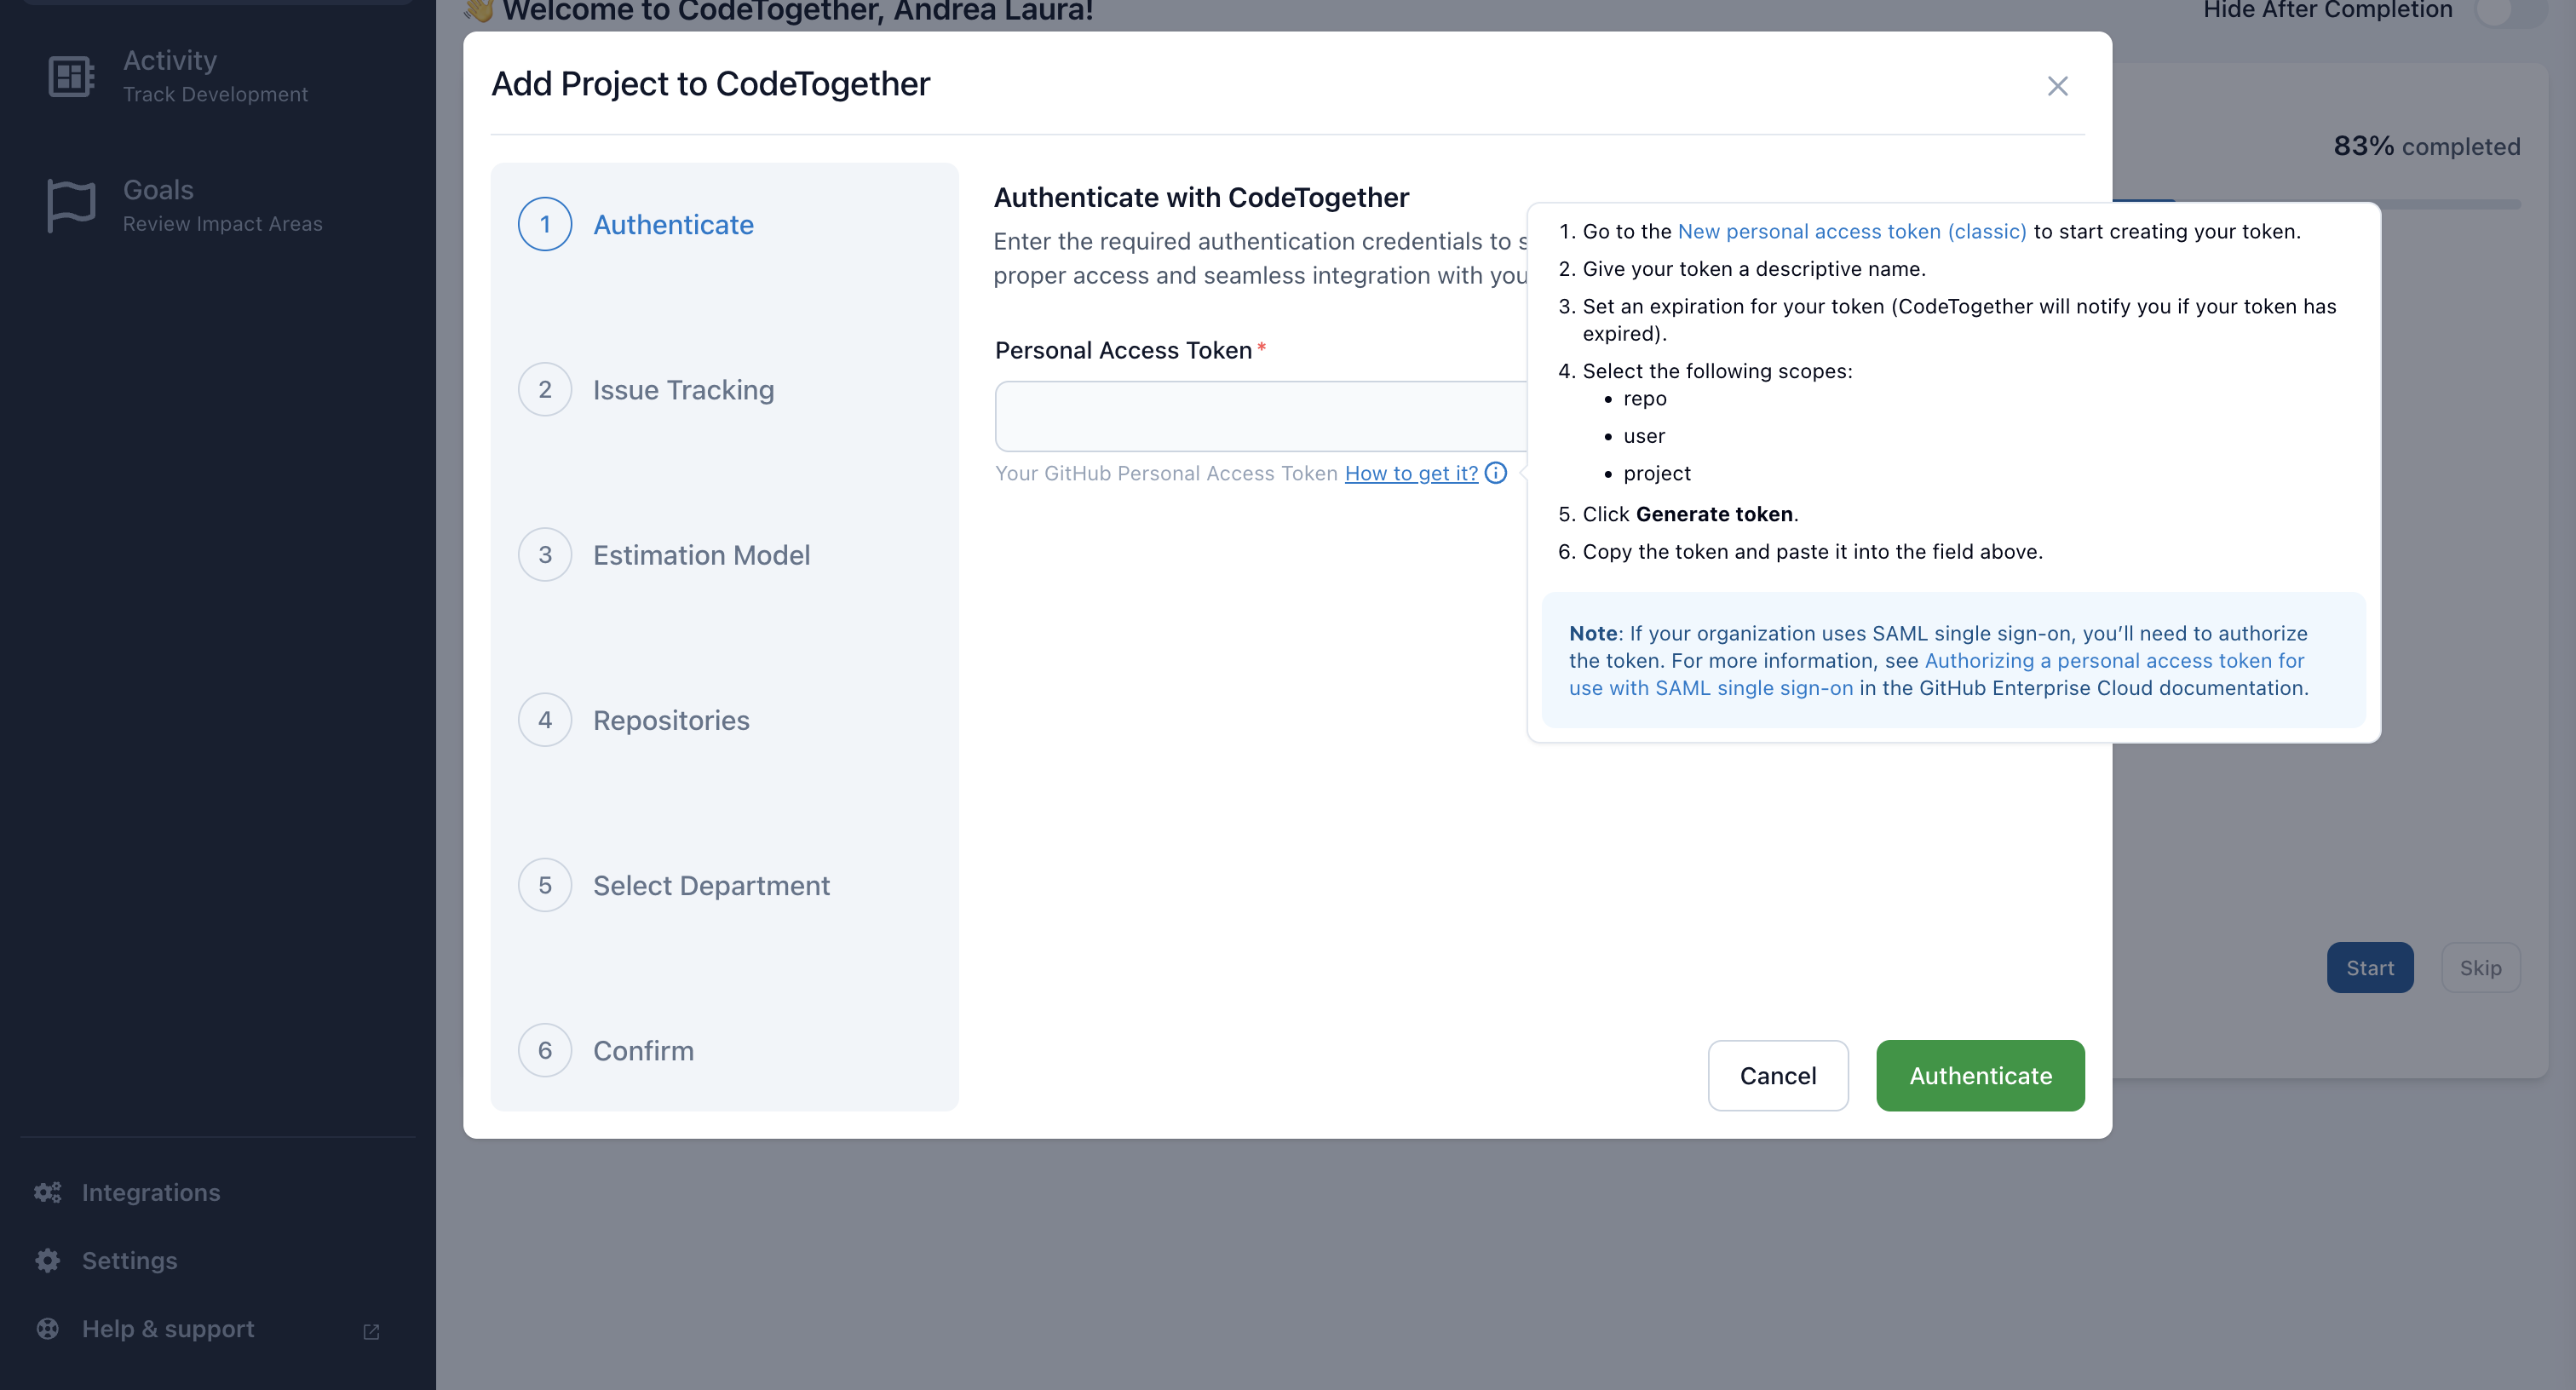Click the How to get it? link

click(1411, 473)
